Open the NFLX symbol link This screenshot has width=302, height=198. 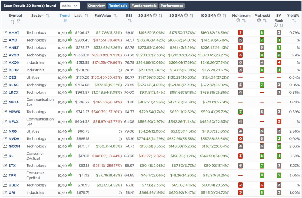[x=14, y=122]
